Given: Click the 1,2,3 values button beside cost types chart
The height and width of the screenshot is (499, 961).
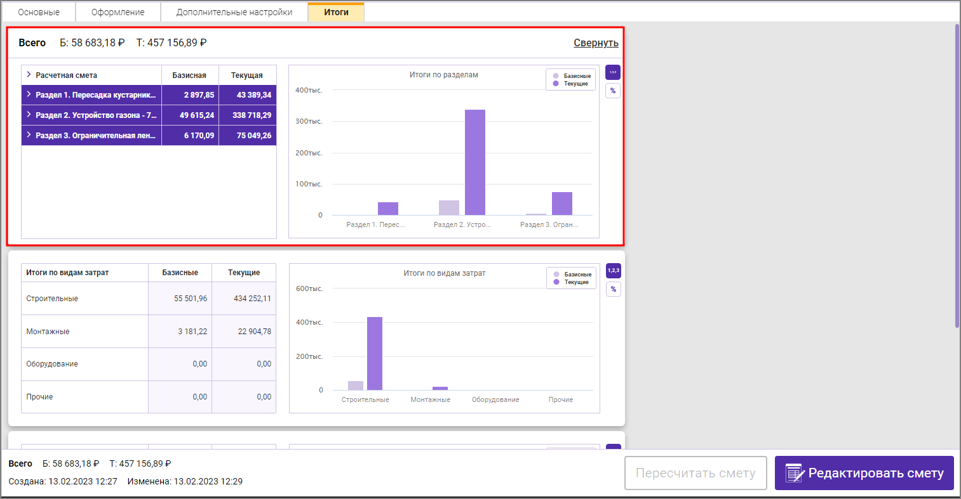Looking at the screenshot, I should click(613, 271).
